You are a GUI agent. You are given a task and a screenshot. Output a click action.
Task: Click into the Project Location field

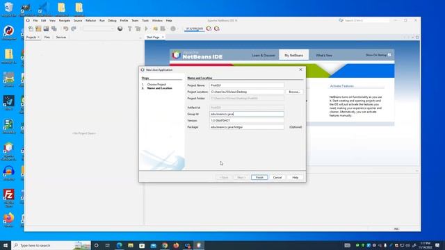tap(247, 92)
